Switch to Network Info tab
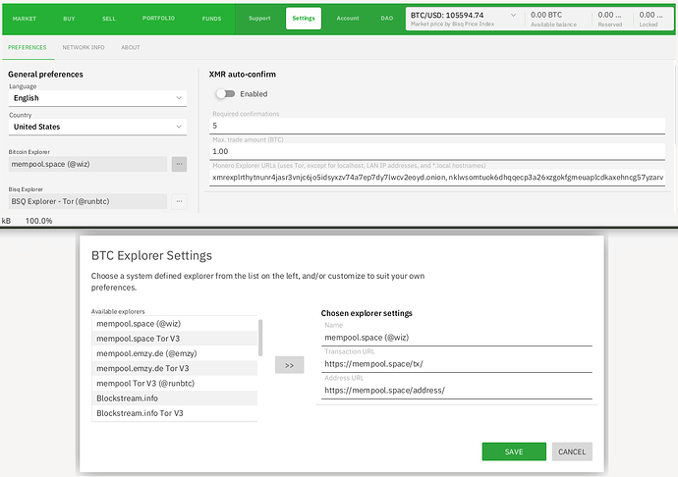 (84, 47)
